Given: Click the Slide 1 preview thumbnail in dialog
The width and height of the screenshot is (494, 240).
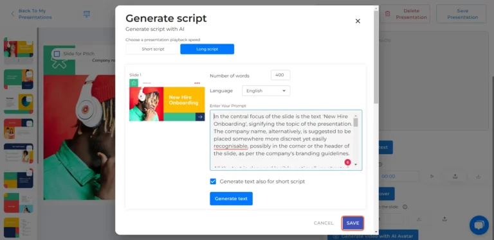Looking at the screenshot, I should tap(167, 100).
